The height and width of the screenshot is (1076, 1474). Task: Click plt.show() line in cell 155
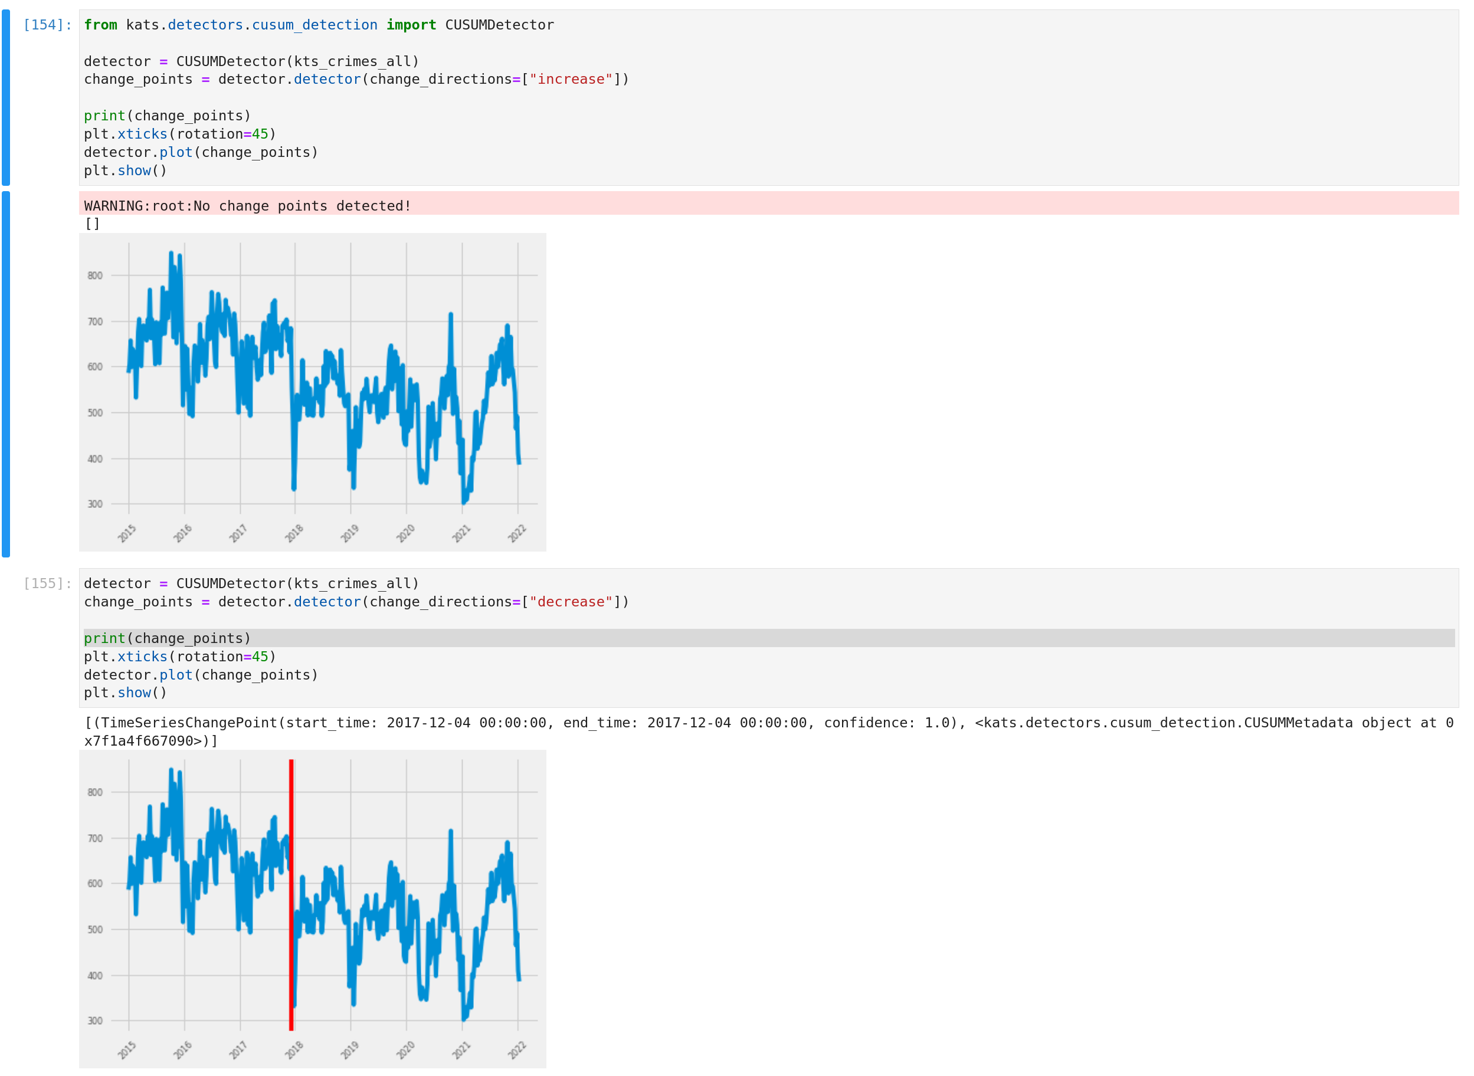click(125, 693)
